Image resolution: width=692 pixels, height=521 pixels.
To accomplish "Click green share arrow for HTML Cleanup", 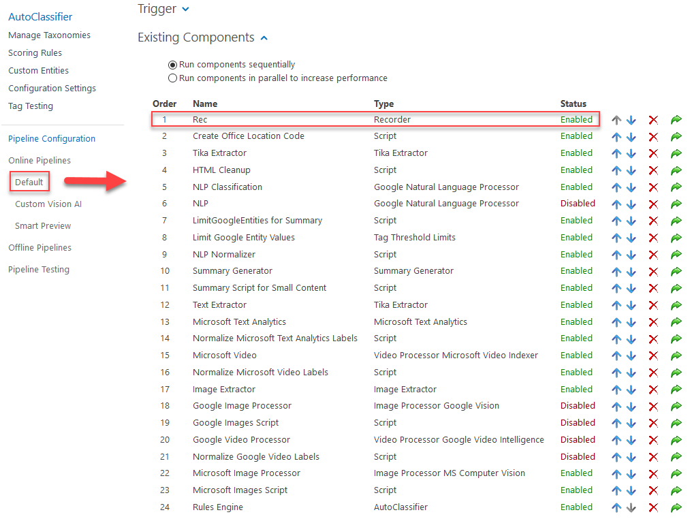I will point(676,170).
